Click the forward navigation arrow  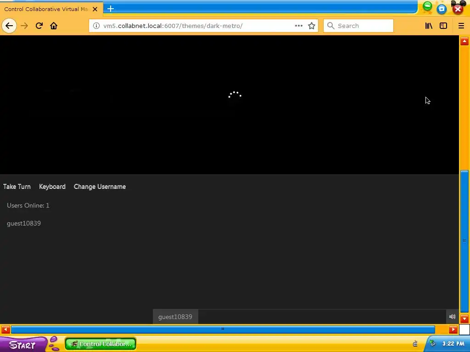[24, 26]
